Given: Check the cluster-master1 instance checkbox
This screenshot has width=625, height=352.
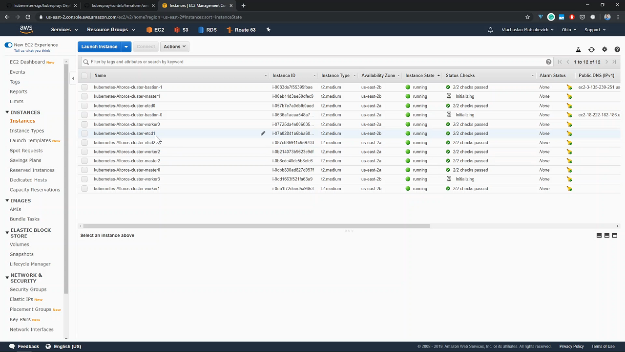Looking at the screenshot, I should click(84, 96).
